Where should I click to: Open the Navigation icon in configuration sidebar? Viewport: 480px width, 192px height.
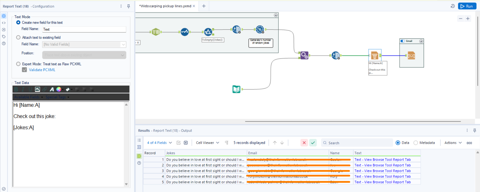pos(4,30)
